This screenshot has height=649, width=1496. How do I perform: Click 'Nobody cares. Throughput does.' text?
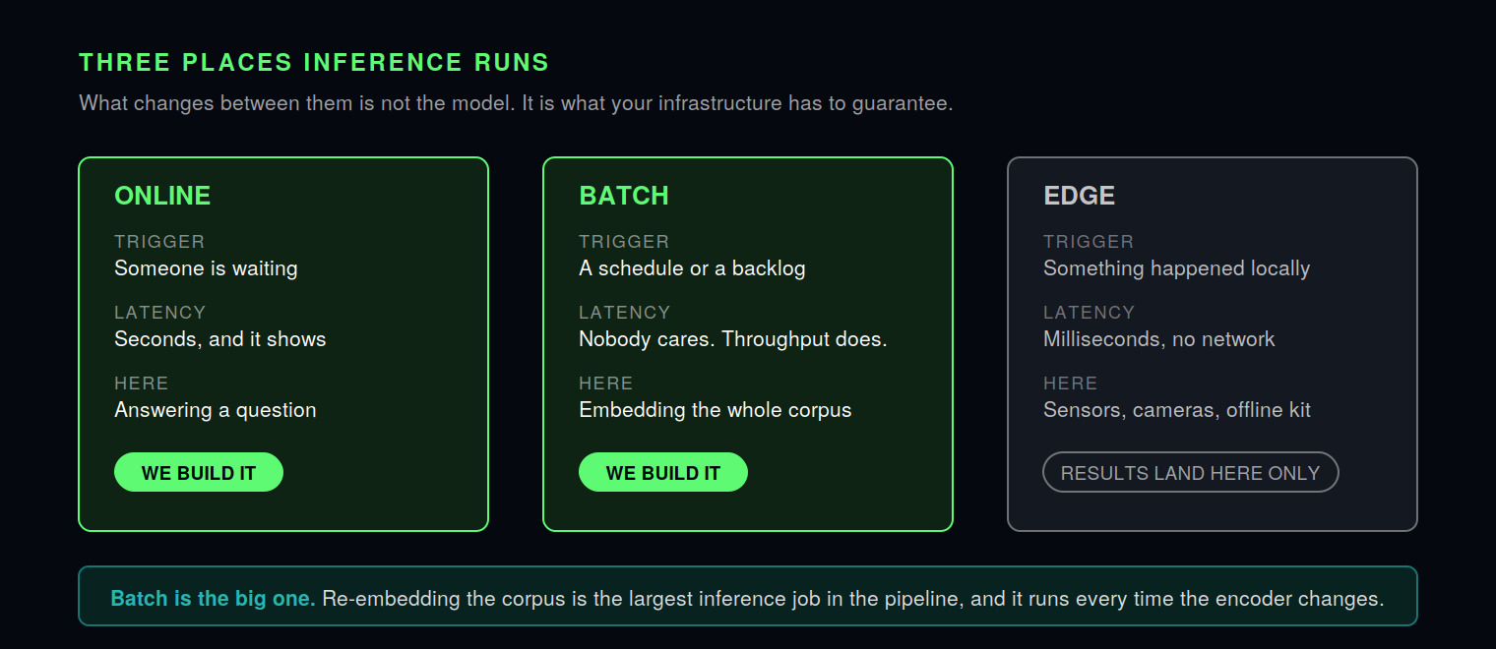(733, 339)
